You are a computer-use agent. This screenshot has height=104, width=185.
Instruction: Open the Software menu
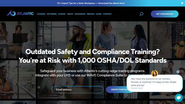pos(52,14)
